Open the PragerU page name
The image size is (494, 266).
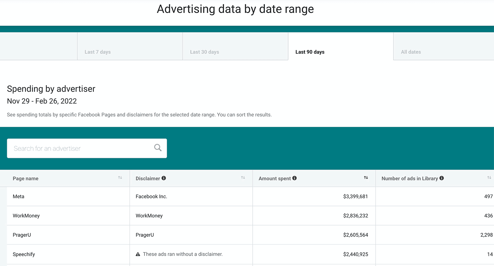click(x=22, y=235)
